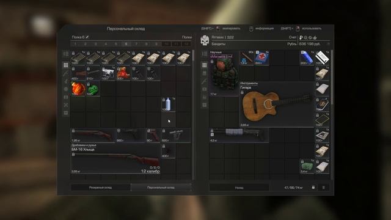Open the Полки shelves button
The height and width of the screenshot is (220, 391).
point(187,37)
